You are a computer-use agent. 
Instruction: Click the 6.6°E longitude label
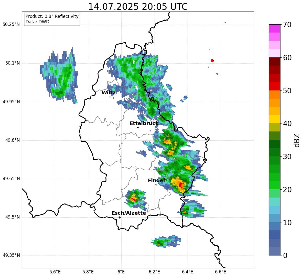tap(221, 272)
